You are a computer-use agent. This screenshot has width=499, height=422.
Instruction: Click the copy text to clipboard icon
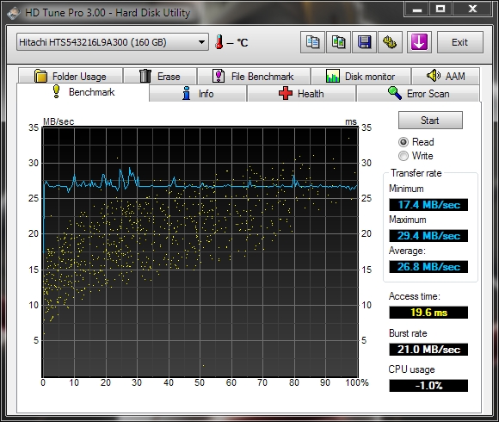point(312,42)
